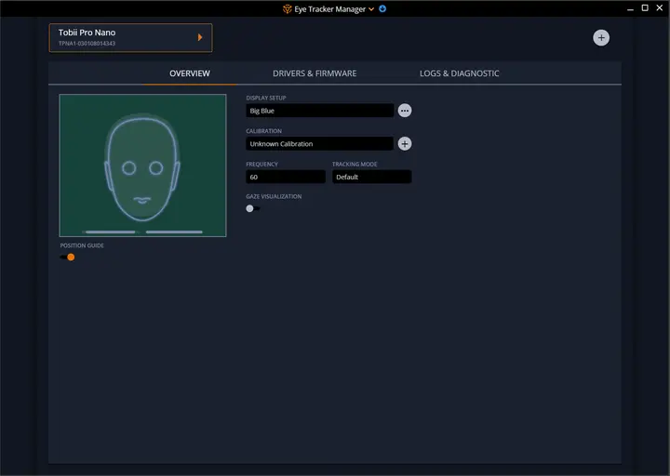
Task: Add new calibration with plus icon
Action: pos(405,144)
